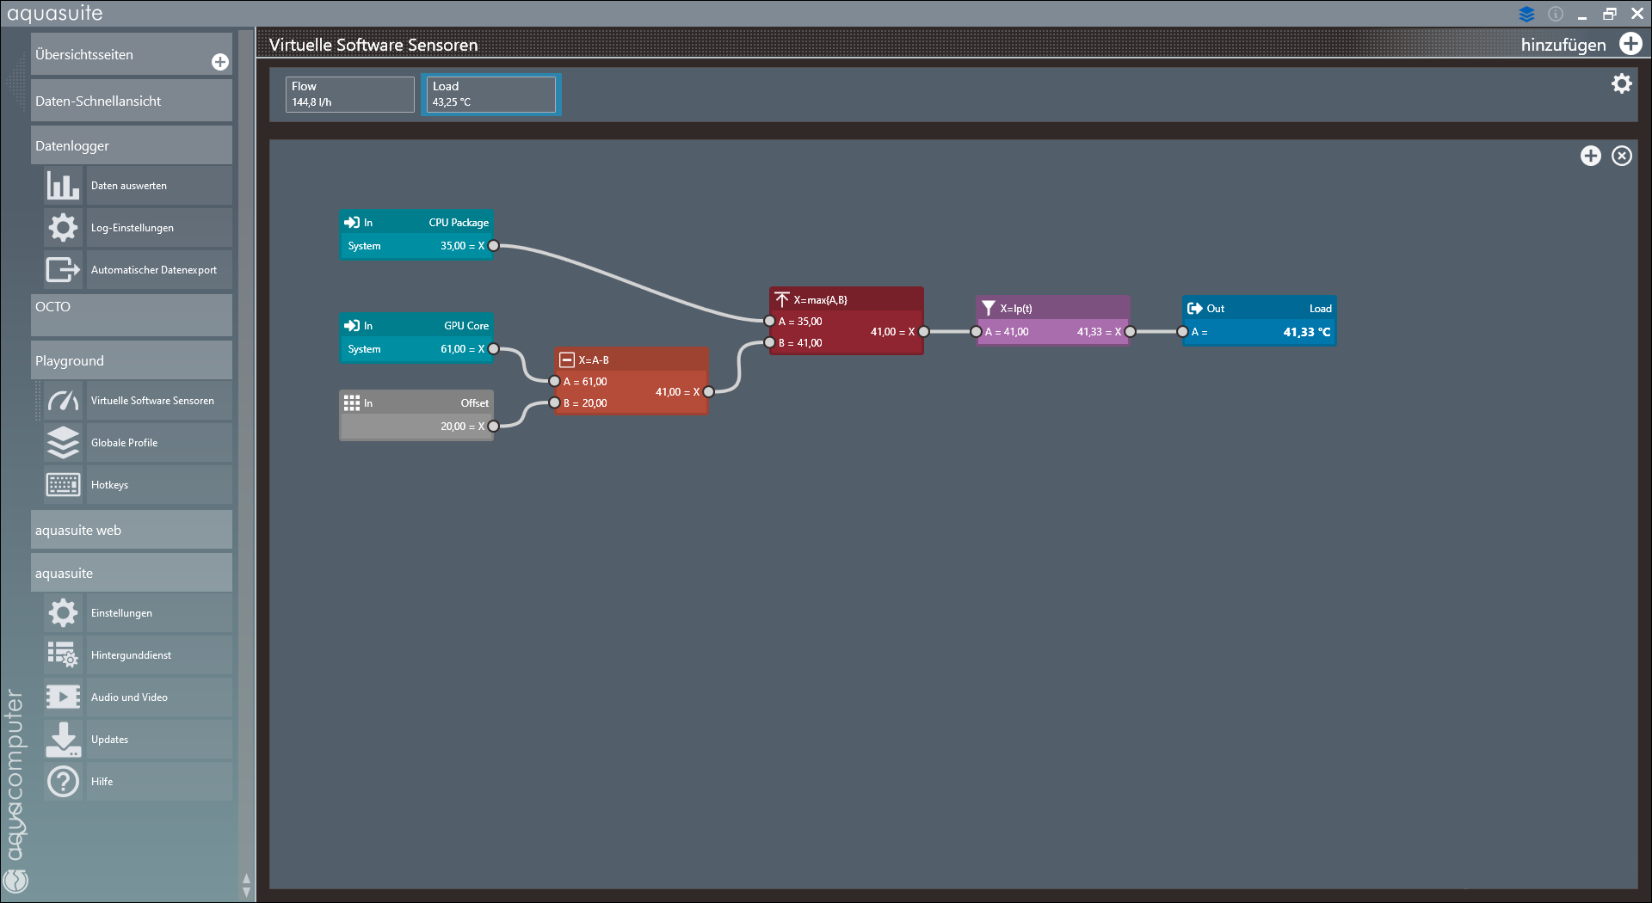Click the Offset input grid icon
Viewport: 1652px width, 903px height.
[x=352, y=402]
